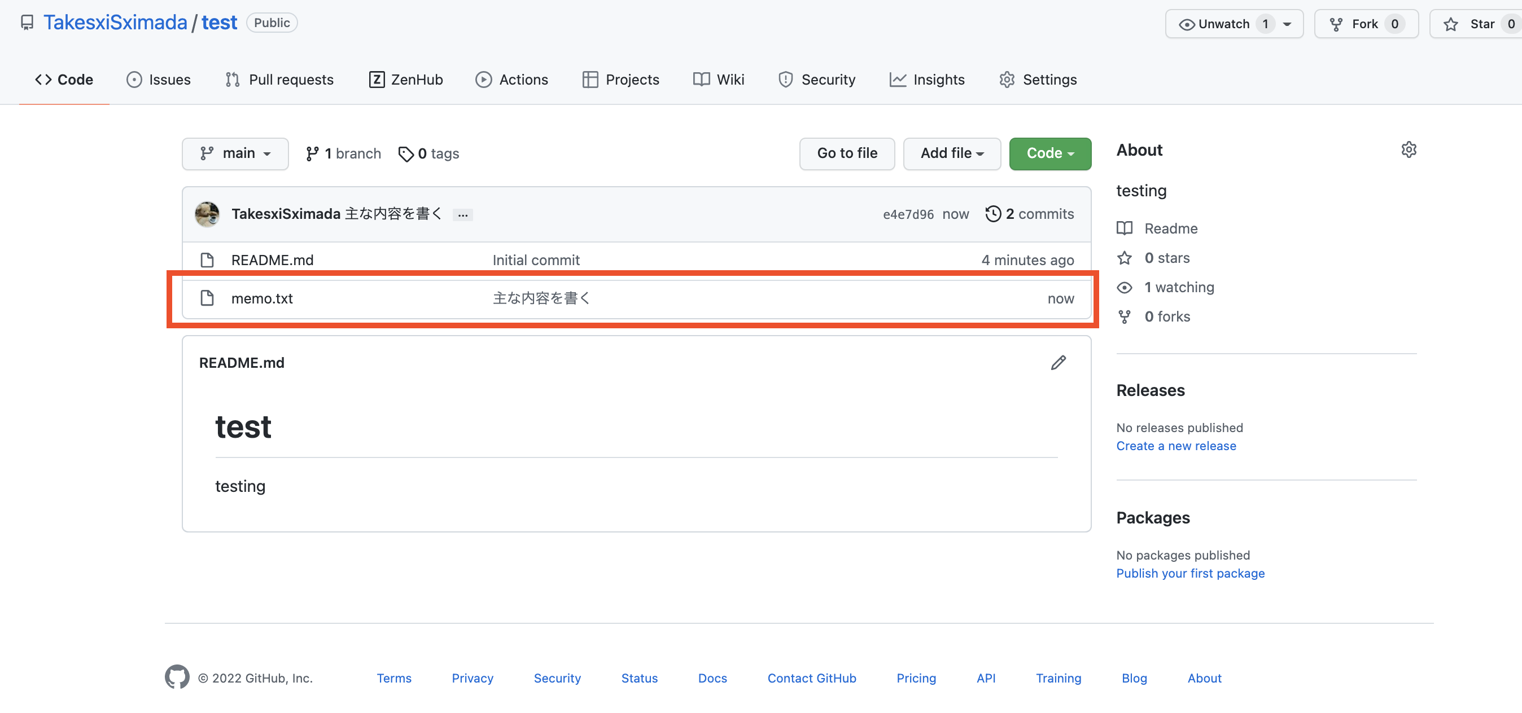Click the README.md file entry
The width and height of the screenshot is (1522, 713).
tap(273, 260)
